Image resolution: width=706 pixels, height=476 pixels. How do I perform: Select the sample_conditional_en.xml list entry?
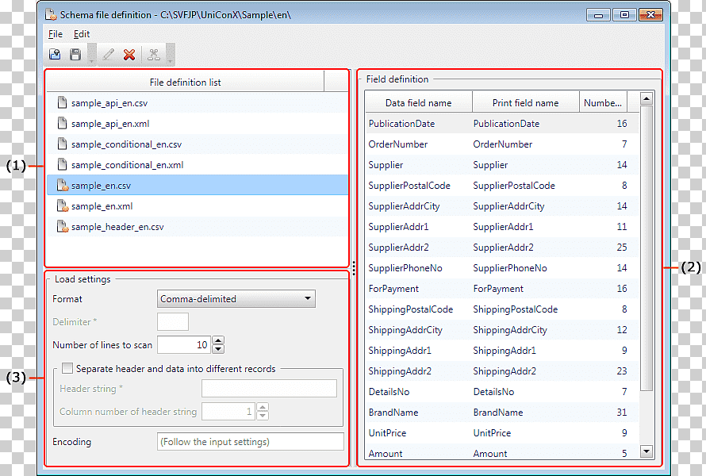(198, 165)
